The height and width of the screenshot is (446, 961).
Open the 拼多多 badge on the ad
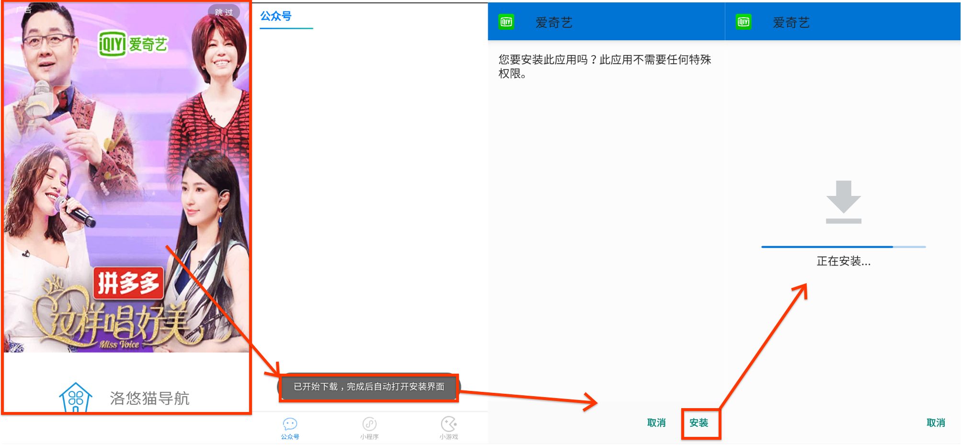128,283
